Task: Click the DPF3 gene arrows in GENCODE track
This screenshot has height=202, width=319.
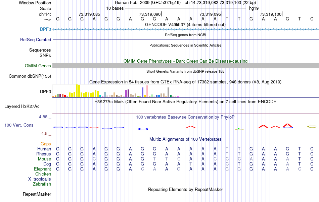Action: [185, 29]
